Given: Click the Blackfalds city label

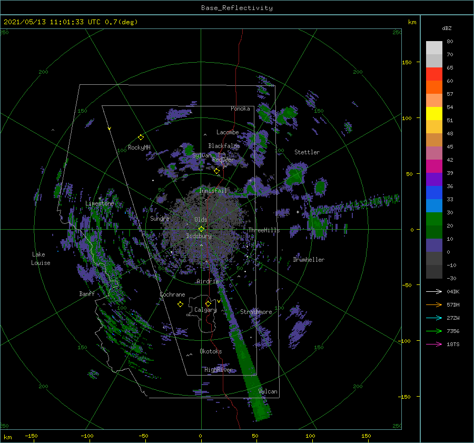Looking at the screenshot, I should (x=224, y=146).
